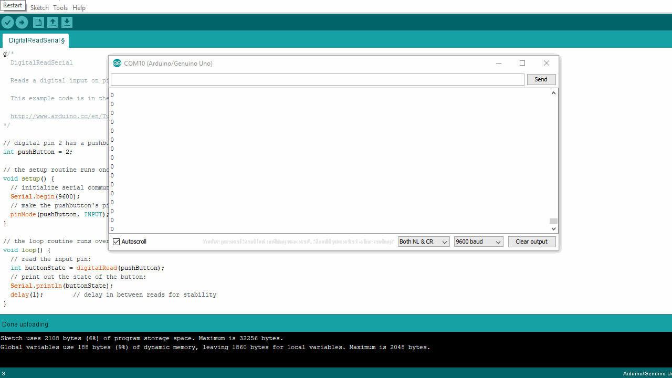Click the Save sketch down-arrow icon
672x378 pixels.
click(67, 22)
